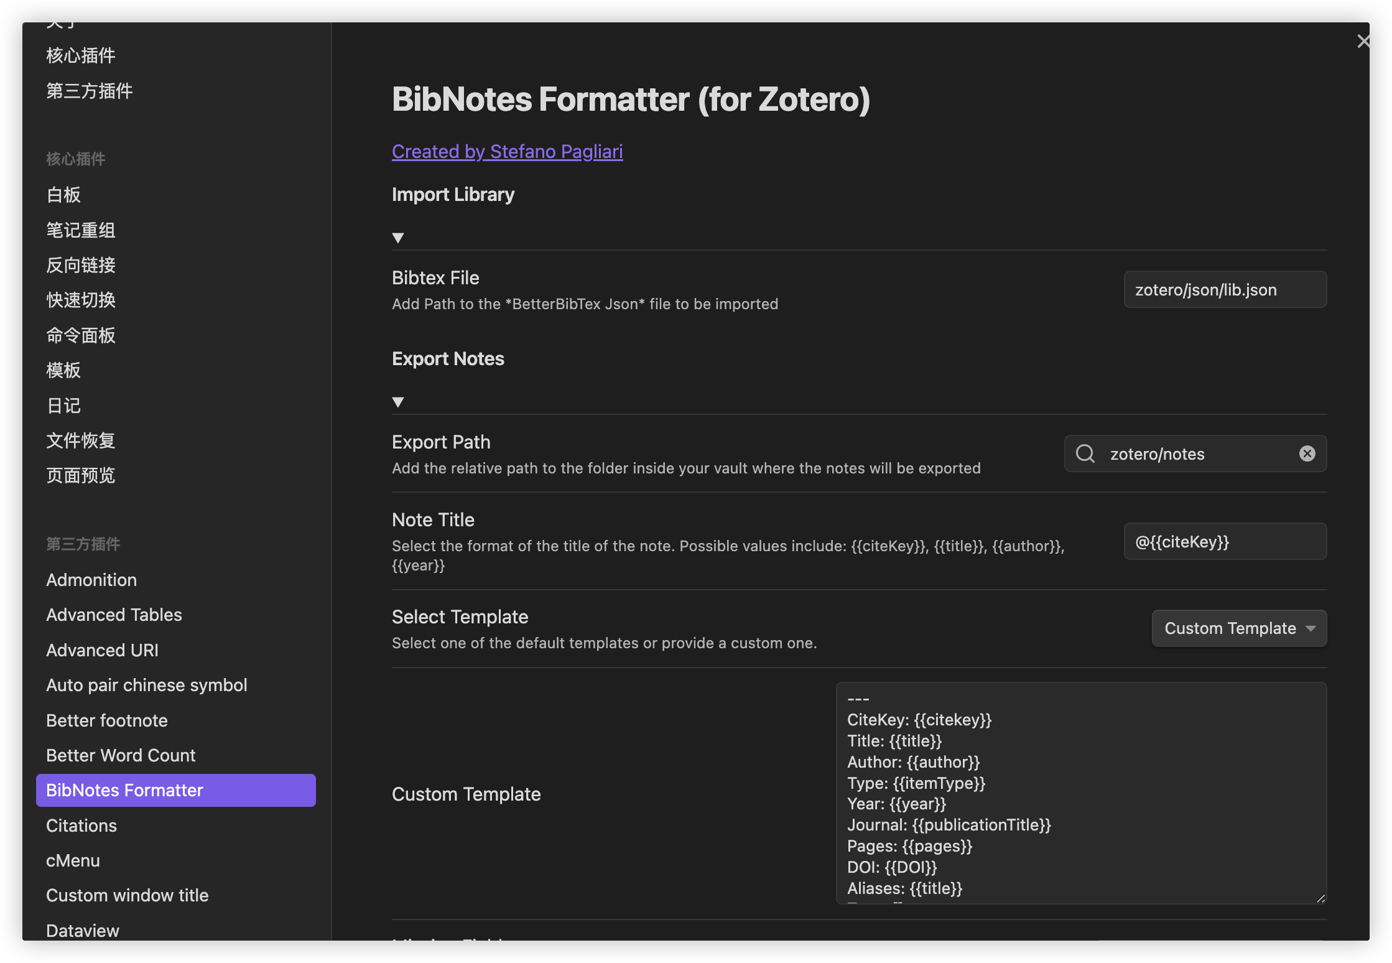Open the Custom Template dropdown
This screenshot has width=1392, height=963.
coord(1238,628)
